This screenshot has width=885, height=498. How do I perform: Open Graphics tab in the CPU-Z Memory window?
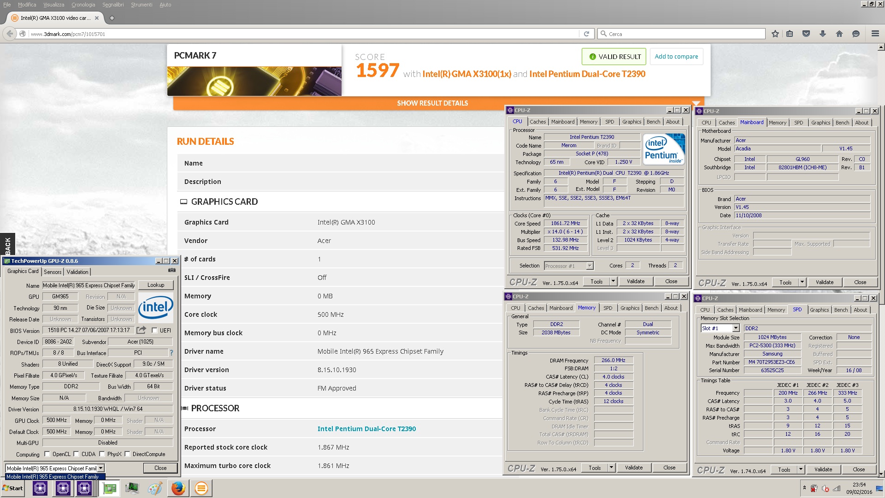click(630, 308)
